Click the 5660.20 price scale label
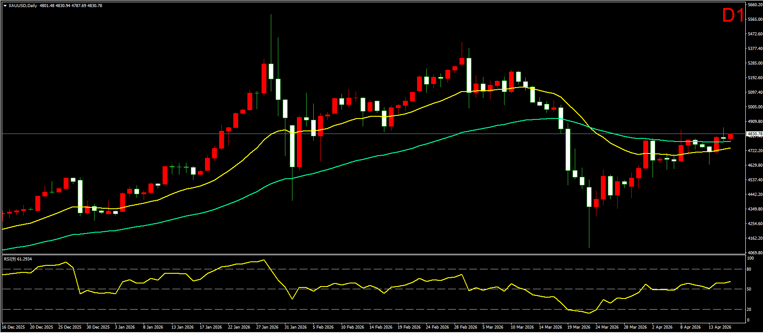This screenshot has width=763, height=333. pos(754,5)
